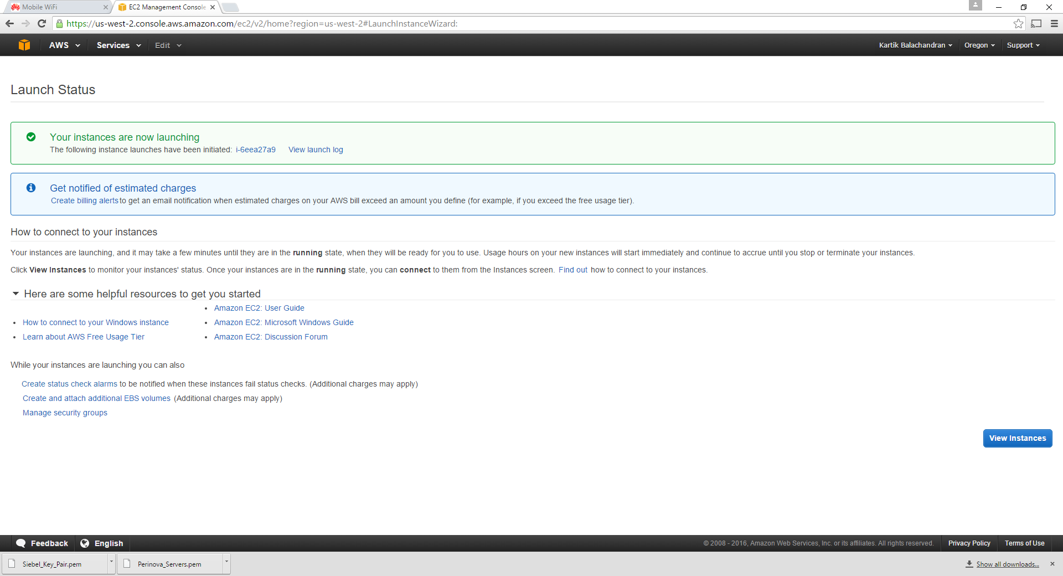Click the blue information icon
Image resolution: width=1063 pixels, height=576 pixels.
point(31,188)
